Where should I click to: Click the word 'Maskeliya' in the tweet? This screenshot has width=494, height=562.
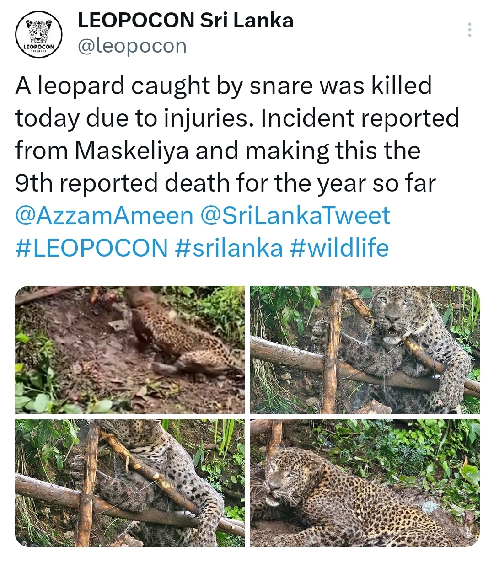click(132, 150)
